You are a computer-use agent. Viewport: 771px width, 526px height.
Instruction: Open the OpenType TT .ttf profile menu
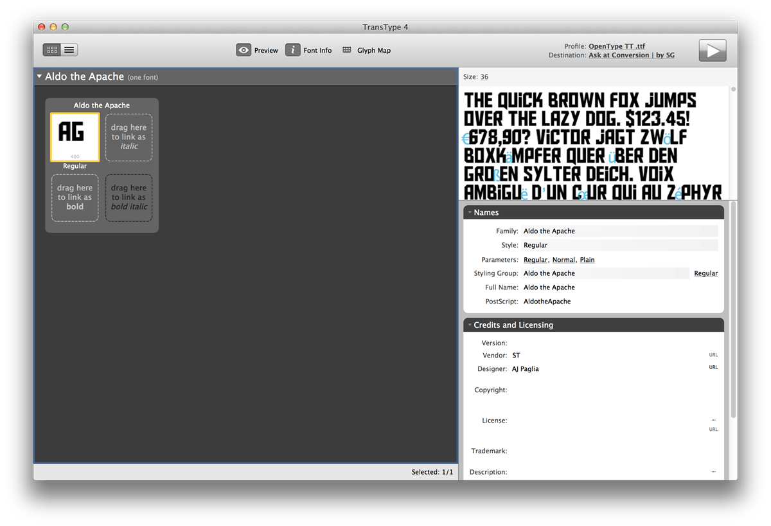617,46
